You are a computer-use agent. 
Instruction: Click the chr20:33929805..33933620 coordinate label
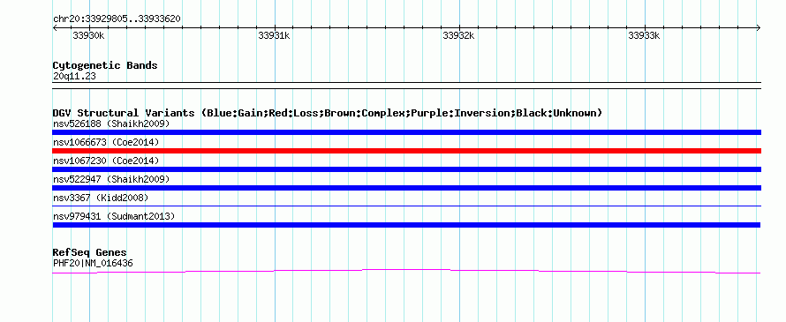click(x=117, y=19)
